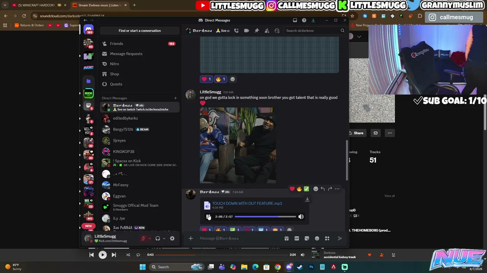The image size is (487, 273).
Task: Show the user profile panel icon
Action: (277, 31)
